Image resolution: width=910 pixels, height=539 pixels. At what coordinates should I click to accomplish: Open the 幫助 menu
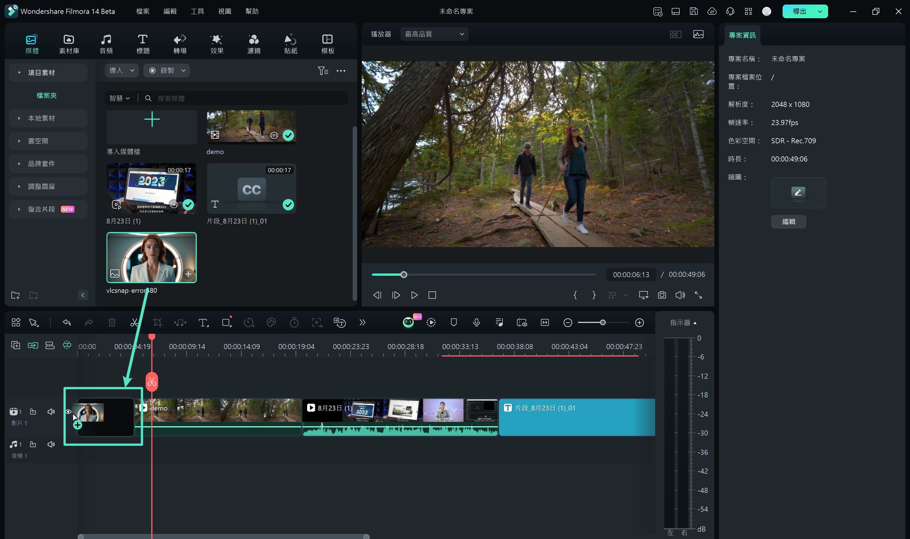click(252, 11)
